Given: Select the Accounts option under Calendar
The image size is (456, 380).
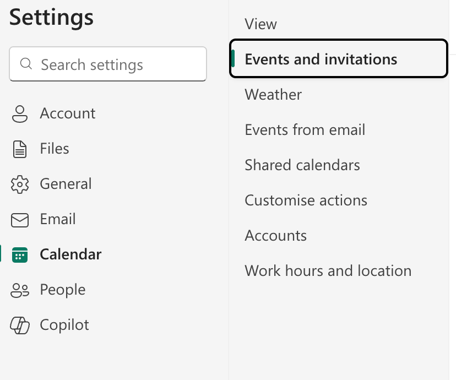Looking at the screenshot, I should coord(275,235).
